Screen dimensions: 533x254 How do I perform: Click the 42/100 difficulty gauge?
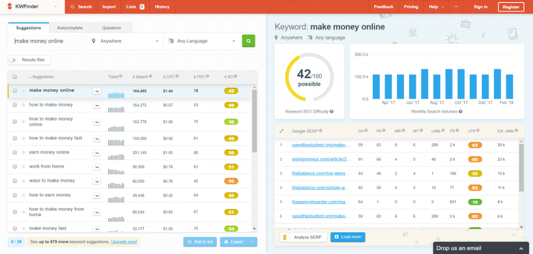pos(309,77)
